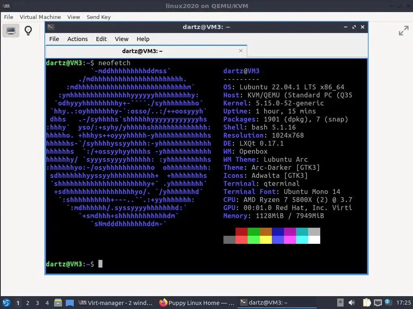Open the virt-manager File menu

(8, 17)
